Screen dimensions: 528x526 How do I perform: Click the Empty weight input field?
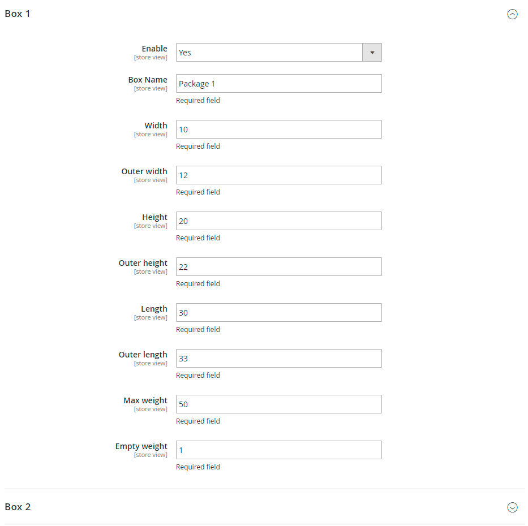pos(279,450)
